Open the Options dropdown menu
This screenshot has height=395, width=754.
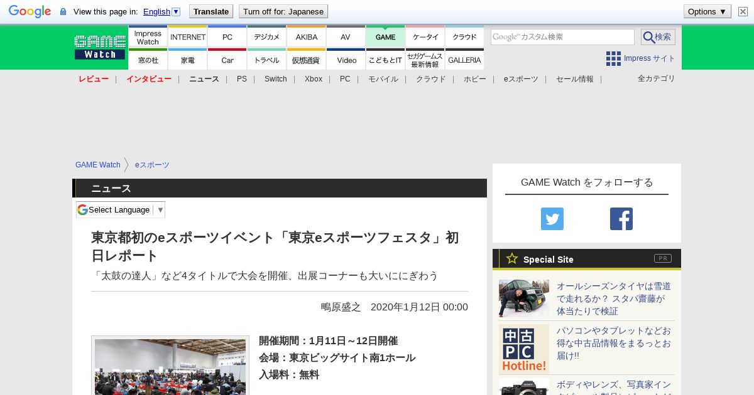(x=708, y=11)
